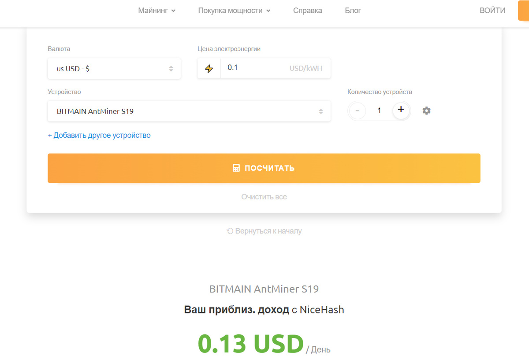The height and width of the screenshot is (360, 529).
Task: Open the Блог menu item
Action: click(x=353, y=11)
